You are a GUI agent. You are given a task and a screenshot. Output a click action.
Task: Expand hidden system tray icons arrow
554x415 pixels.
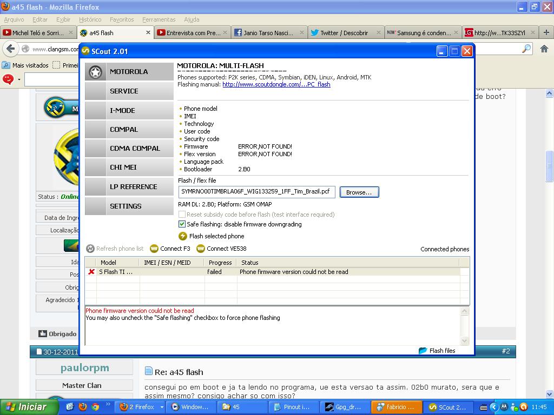(x=493, y=407)
